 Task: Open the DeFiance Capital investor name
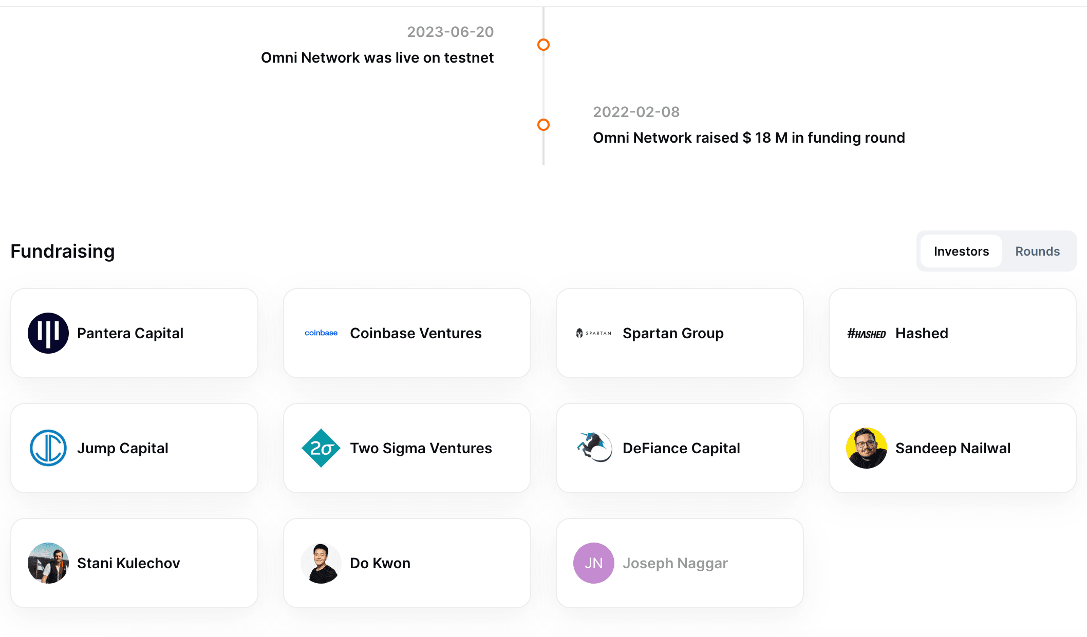[x=681, y=448]
